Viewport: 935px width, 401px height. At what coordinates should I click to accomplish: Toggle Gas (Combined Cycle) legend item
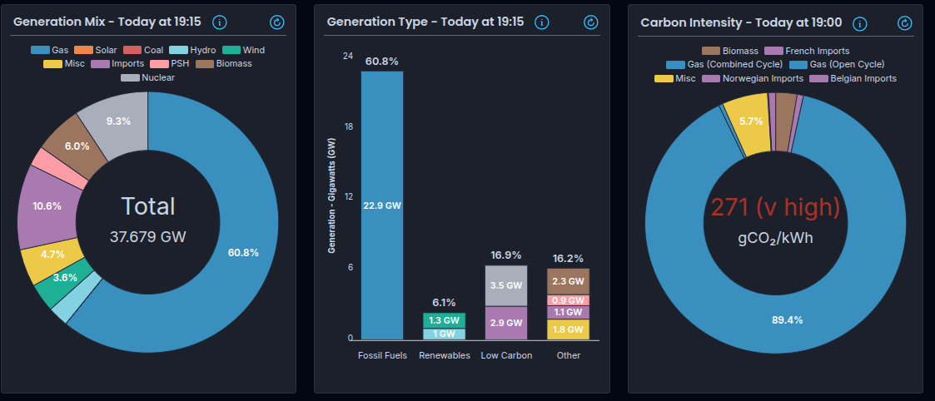click(724, 64)
